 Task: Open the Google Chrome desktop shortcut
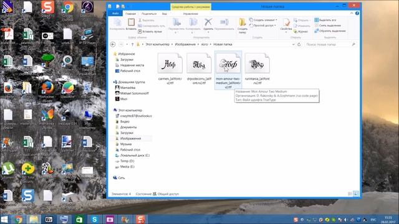click(x=67, y=11)
